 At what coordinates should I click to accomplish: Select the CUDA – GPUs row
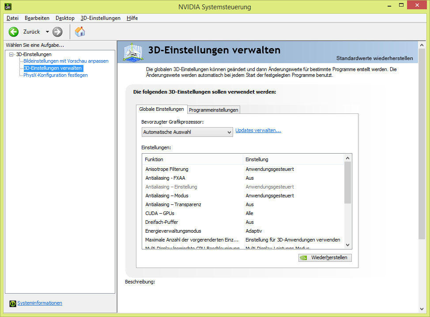coord(243,213)
